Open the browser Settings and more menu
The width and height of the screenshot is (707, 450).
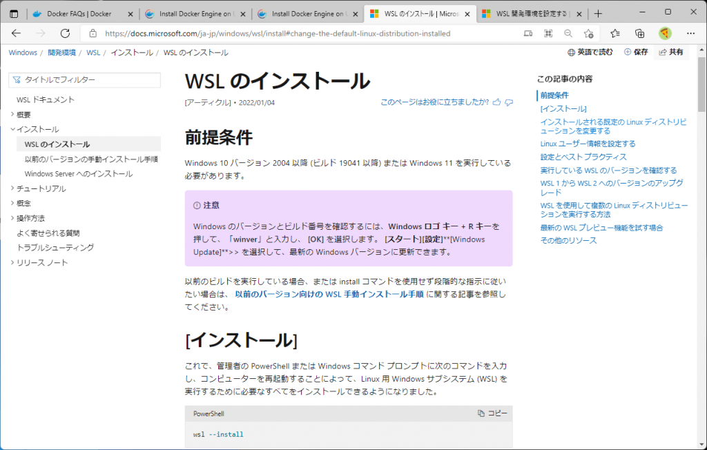pos(690,33)
